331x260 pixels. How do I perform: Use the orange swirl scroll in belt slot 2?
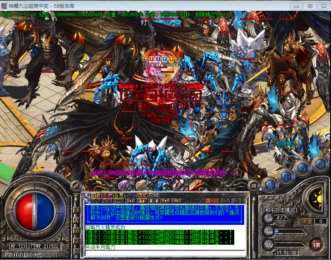click(141, 186)
